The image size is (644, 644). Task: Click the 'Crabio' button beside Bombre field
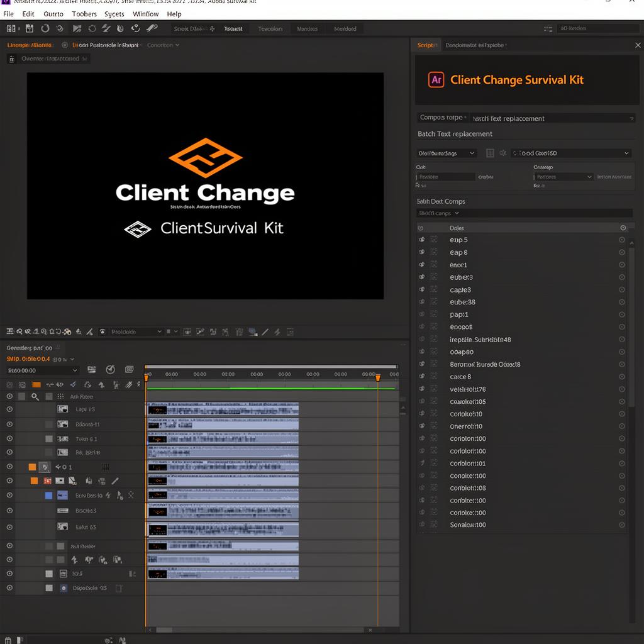tap(486, 177)
